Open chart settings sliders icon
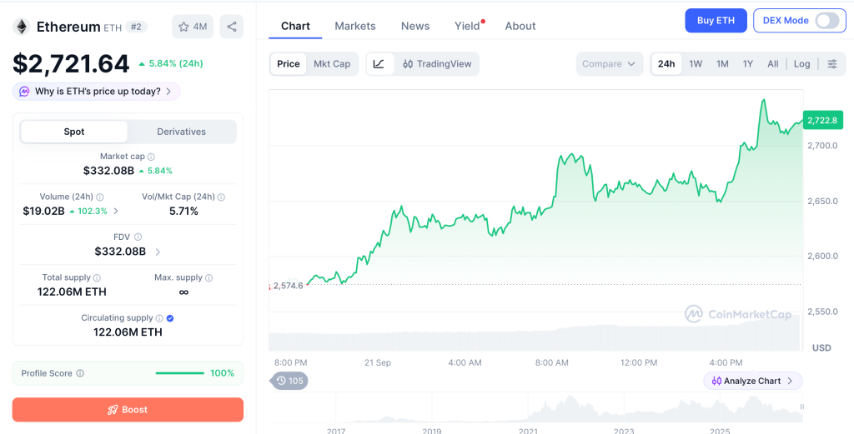 (832, 63)
